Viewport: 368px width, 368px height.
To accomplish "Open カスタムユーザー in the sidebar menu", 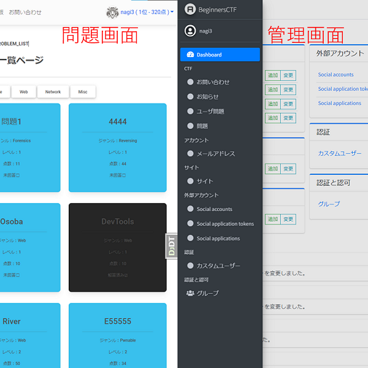I will tap(218, 266).
